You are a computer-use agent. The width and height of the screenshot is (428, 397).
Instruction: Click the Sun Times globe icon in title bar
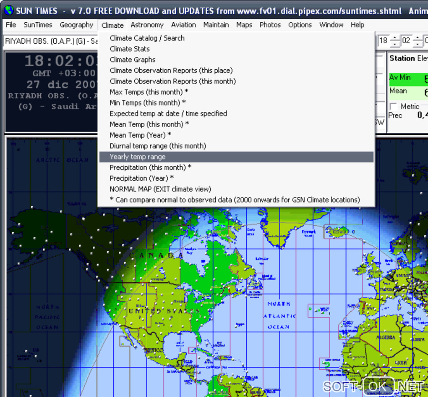[x=9, y=11]
